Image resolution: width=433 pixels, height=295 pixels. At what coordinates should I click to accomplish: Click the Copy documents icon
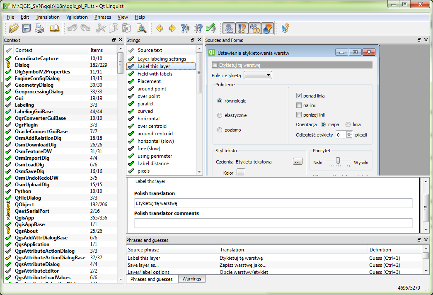tap(114, 28)
